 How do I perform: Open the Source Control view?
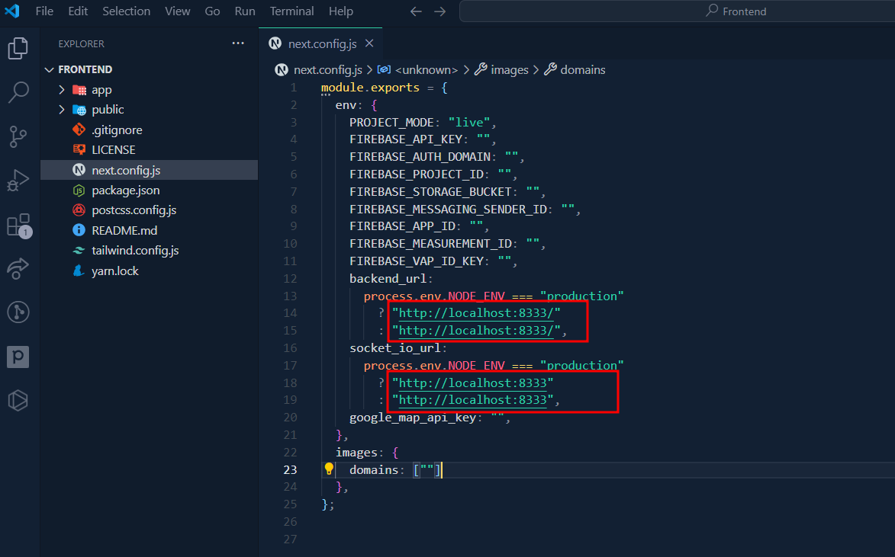click(18, 136)
